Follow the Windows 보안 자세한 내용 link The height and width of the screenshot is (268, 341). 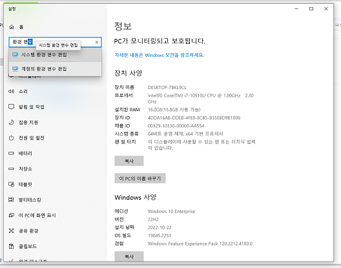160,55
